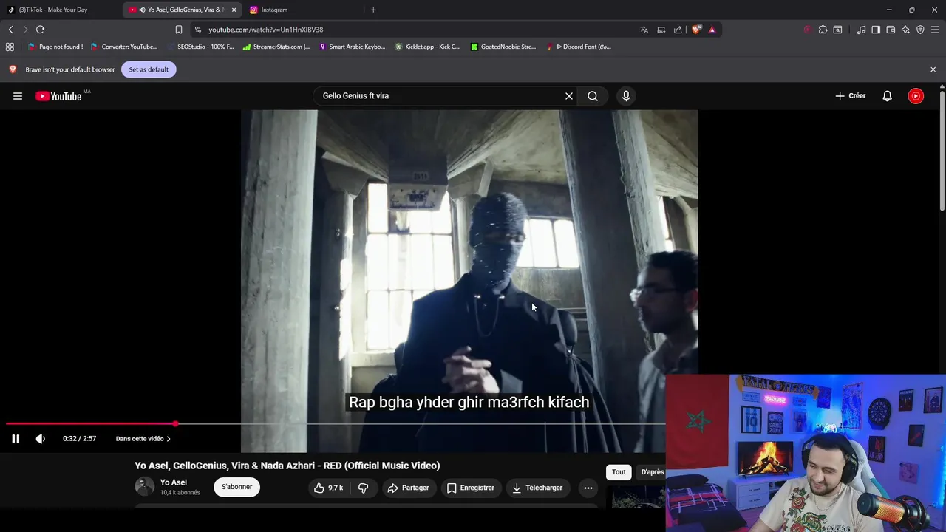Open Yo Asel channel avatar
946x532 pixels.
[145, 487]
